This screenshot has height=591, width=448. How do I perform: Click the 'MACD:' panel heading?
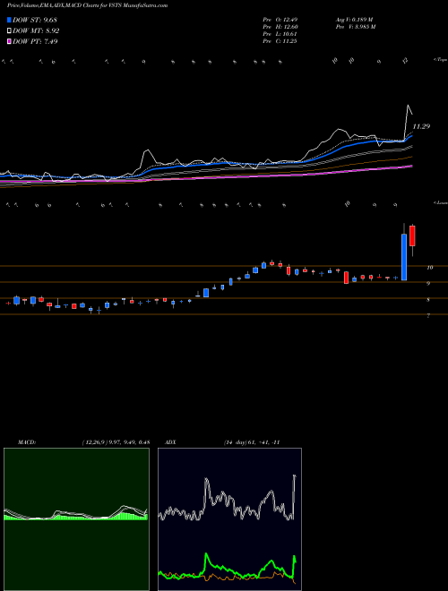pos(27,442)
